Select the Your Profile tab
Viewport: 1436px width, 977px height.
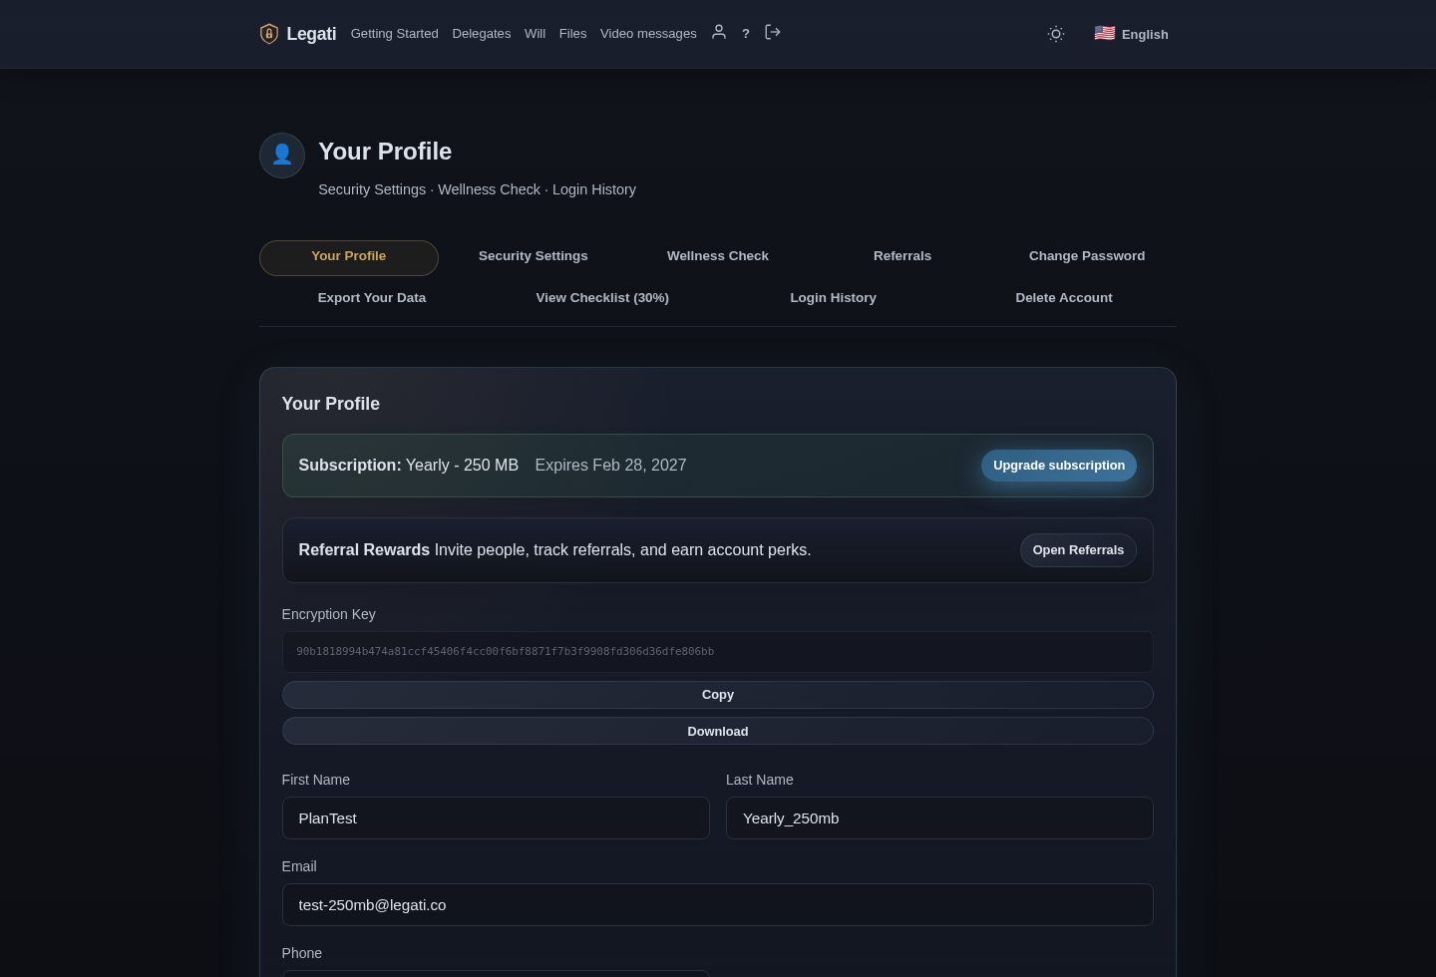[349, 257]
